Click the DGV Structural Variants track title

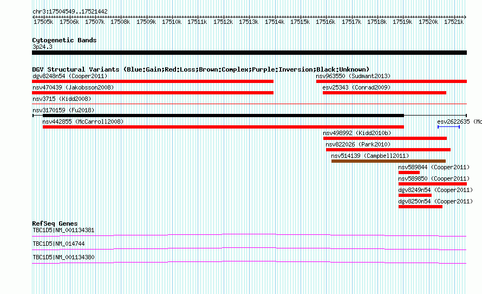[201, 69]
